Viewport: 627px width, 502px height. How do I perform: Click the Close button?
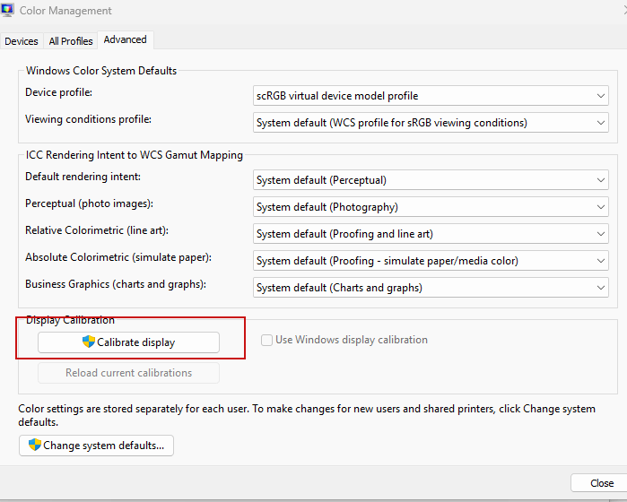coord(601,483)
